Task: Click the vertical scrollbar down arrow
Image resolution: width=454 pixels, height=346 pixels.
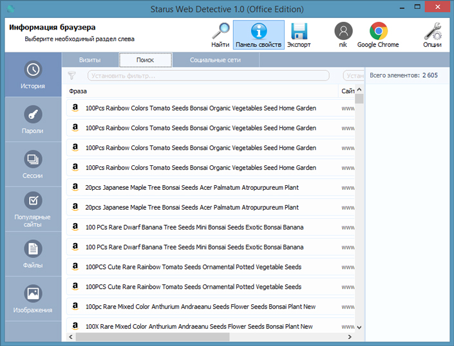Action: click(x=359, y=327)
